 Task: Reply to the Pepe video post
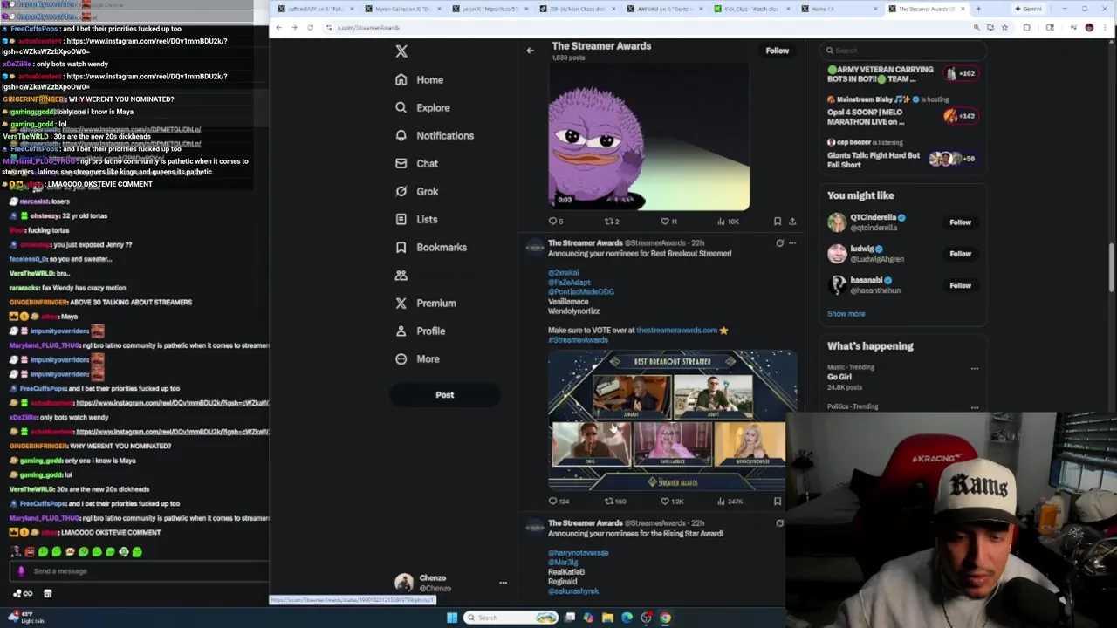555,222
